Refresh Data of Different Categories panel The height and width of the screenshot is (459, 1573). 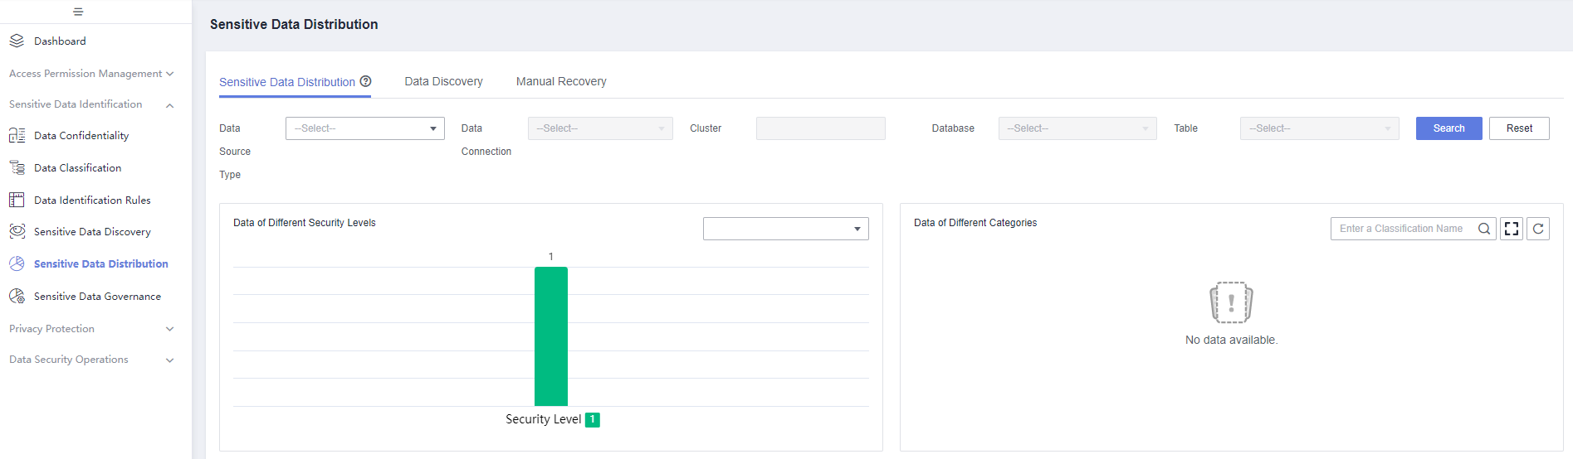pyautogui.click(x=1538, y=229)
